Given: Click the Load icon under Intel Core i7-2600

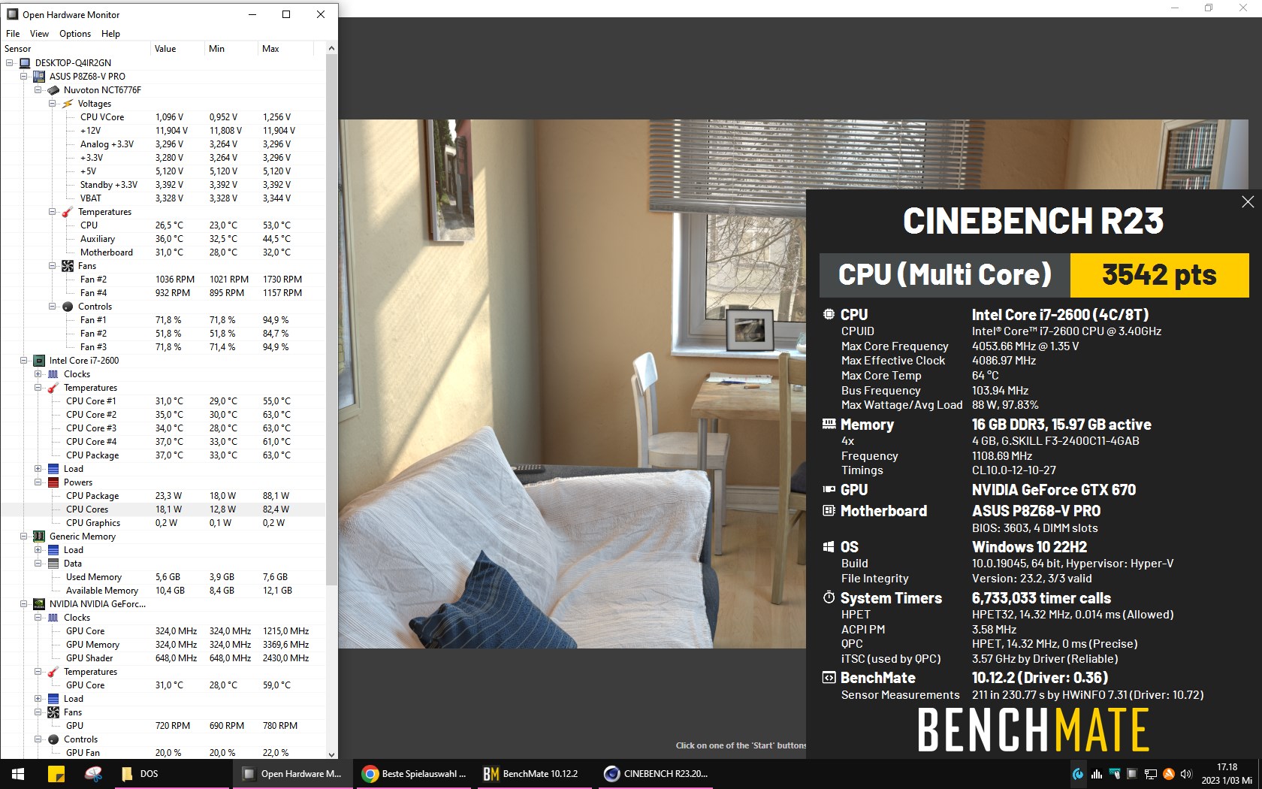Looking at the screenshot, I should pos(53,469).
